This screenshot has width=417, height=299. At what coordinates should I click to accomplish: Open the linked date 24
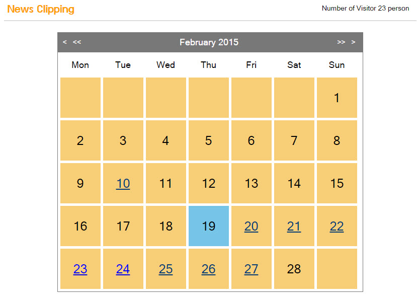pos(123,269)
